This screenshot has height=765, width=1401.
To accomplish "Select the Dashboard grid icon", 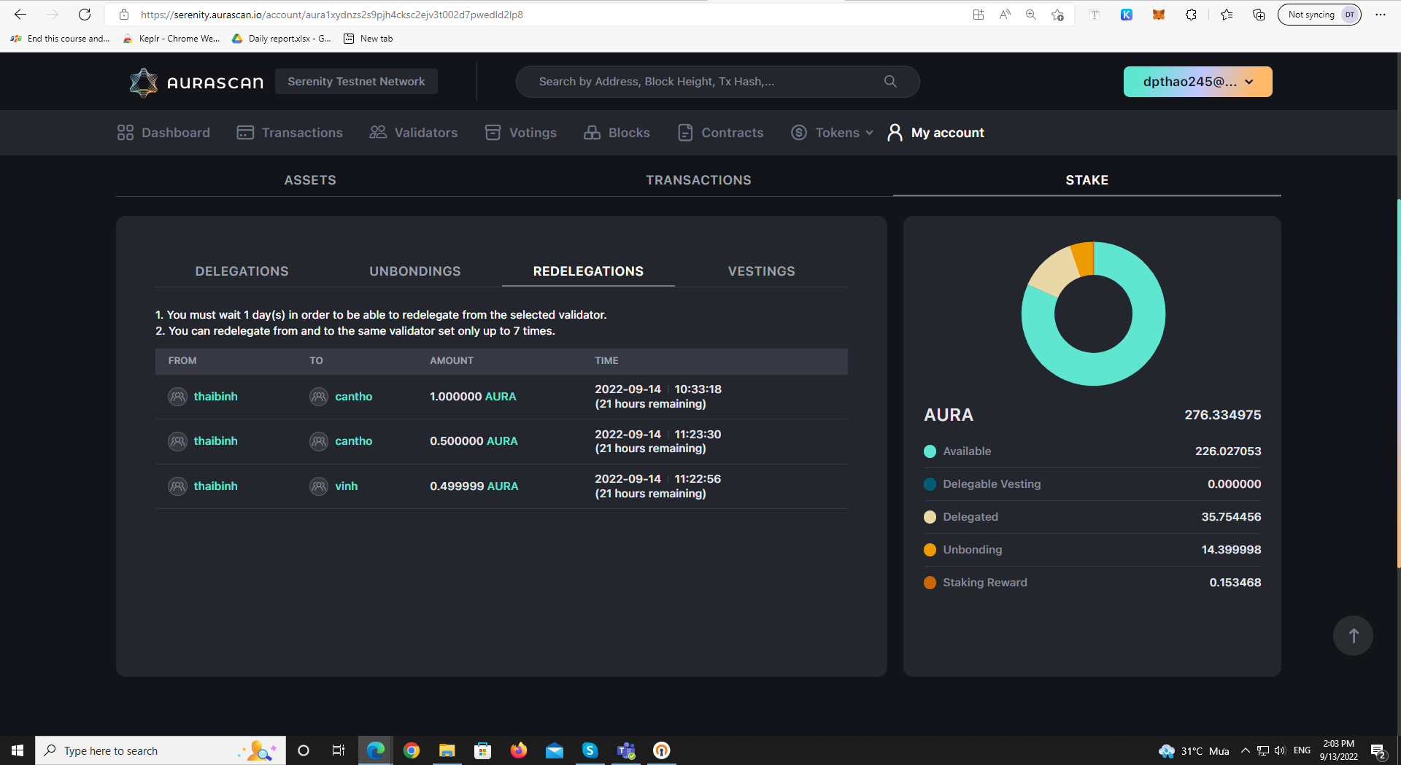I will [x=125, y=132].
